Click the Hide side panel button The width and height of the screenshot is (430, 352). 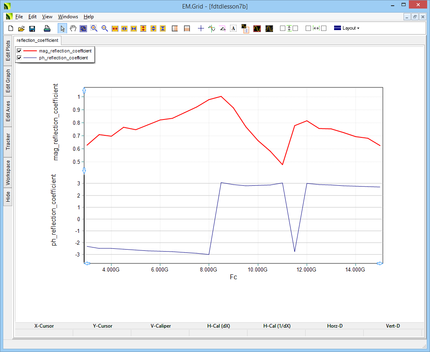[x=8, y=197]
